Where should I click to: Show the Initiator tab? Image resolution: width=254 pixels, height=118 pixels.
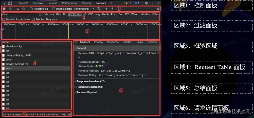click(x=127, y=42)
